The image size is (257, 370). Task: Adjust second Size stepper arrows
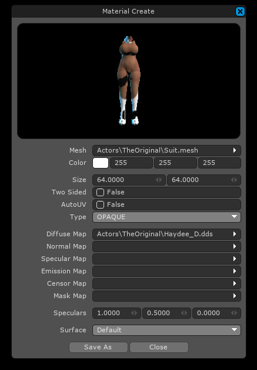234,180
